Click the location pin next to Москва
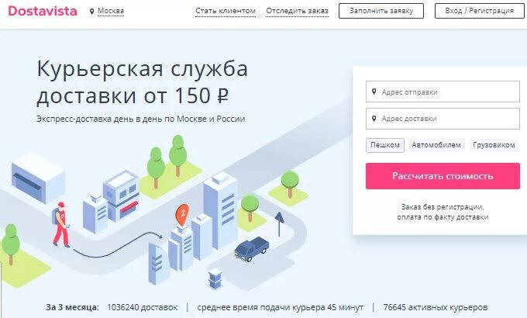 [x=91, y=12]
